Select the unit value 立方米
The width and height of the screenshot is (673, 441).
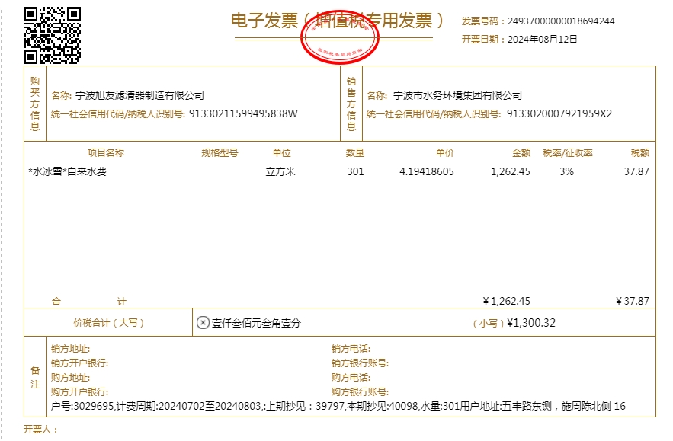click(x=280, y=172)
